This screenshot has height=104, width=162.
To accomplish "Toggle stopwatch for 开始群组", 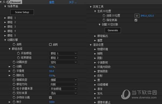I will (x=18, y=53).
